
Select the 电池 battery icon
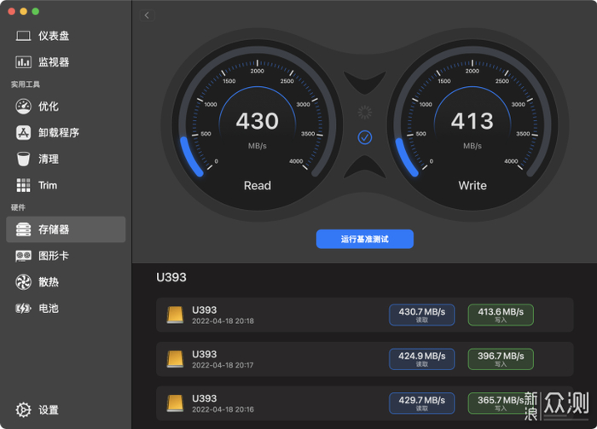(x=23, y=309)
